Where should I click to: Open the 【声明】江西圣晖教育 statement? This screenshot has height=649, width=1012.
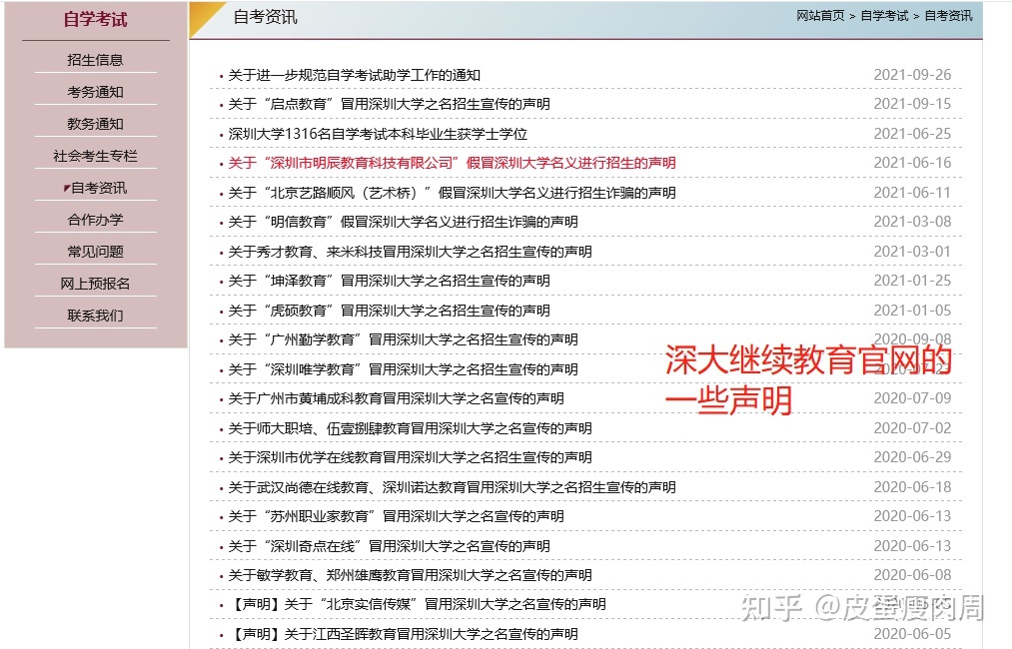[x=403, y=634]
